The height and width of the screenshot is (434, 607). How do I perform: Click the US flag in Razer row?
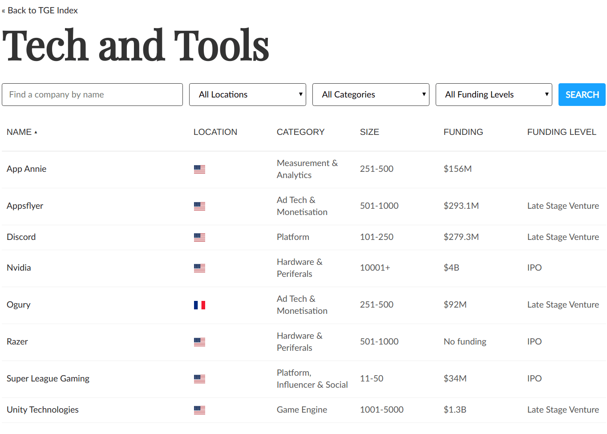(199, 342)
